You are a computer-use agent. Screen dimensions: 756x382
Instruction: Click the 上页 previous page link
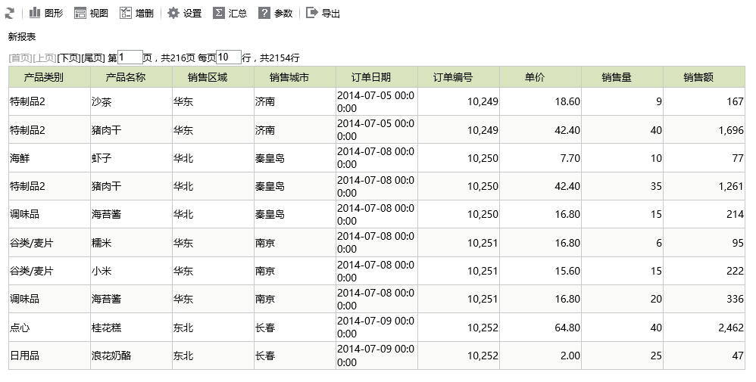[x=45, y=57]
